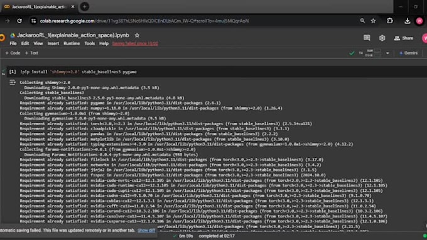Click output line for cloudpickle requirement

point(154,128)
